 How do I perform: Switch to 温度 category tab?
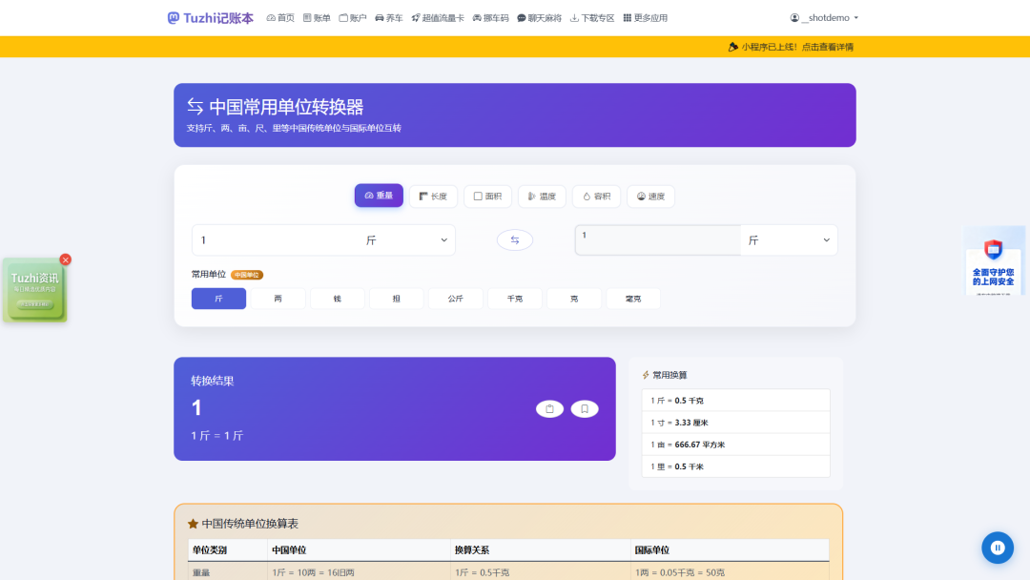pos(542,197)
